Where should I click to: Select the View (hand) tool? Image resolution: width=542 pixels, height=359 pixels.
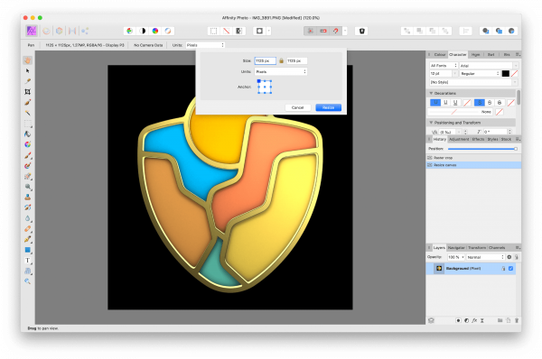28,60
